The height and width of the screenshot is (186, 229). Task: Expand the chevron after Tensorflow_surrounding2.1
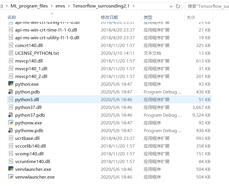[133, 6]
